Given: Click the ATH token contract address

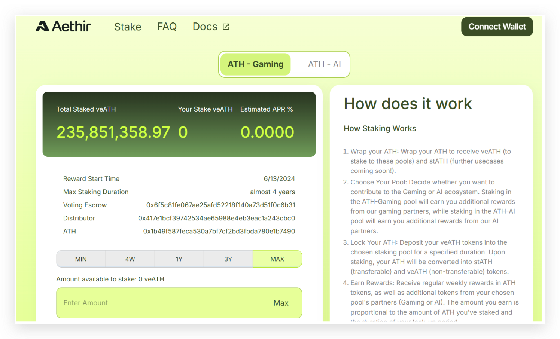Looking at the screenshot, I should [219, 231].
